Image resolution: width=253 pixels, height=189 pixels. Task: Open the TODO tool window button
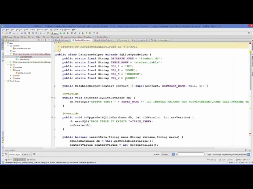9,160
